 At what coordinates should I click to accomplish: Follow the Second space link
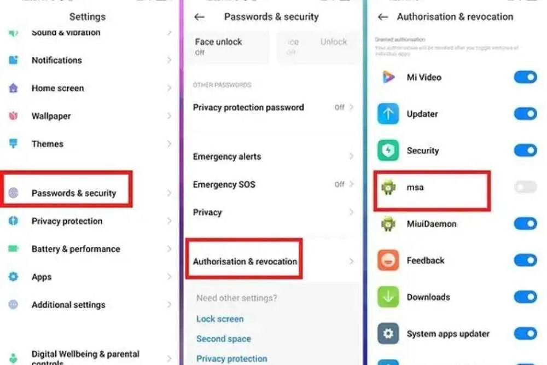pos(224,339)
